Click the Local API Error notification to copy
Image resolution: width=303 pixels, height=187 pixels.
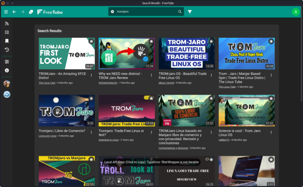tap(151, 162)
